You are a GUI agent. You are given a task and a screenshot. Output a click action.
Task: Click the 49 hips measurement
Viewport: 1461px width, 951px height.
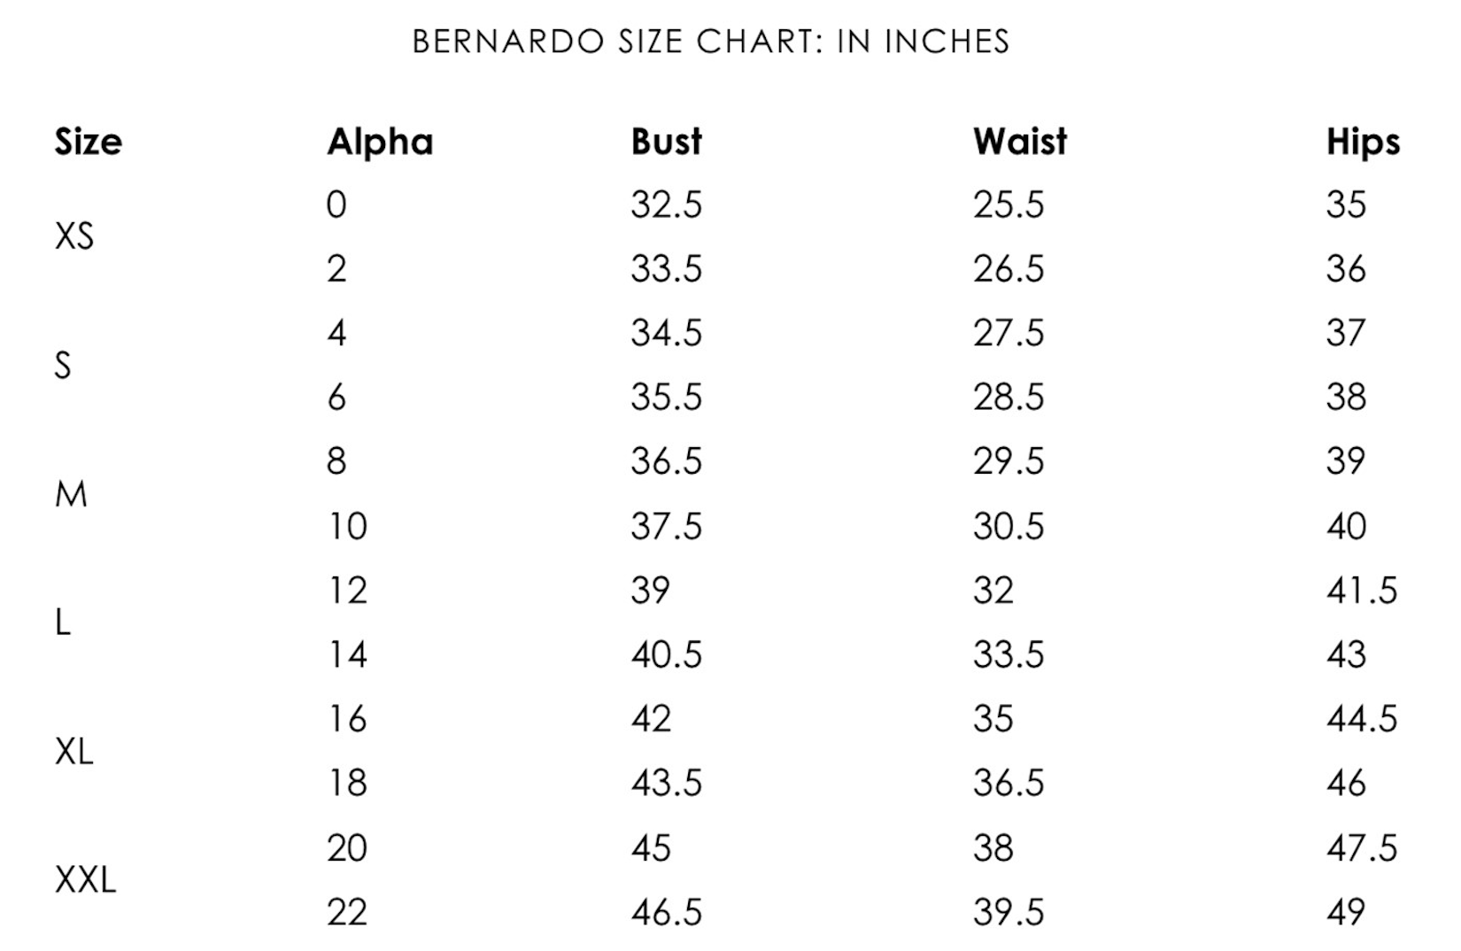[x=1346, y=912]
